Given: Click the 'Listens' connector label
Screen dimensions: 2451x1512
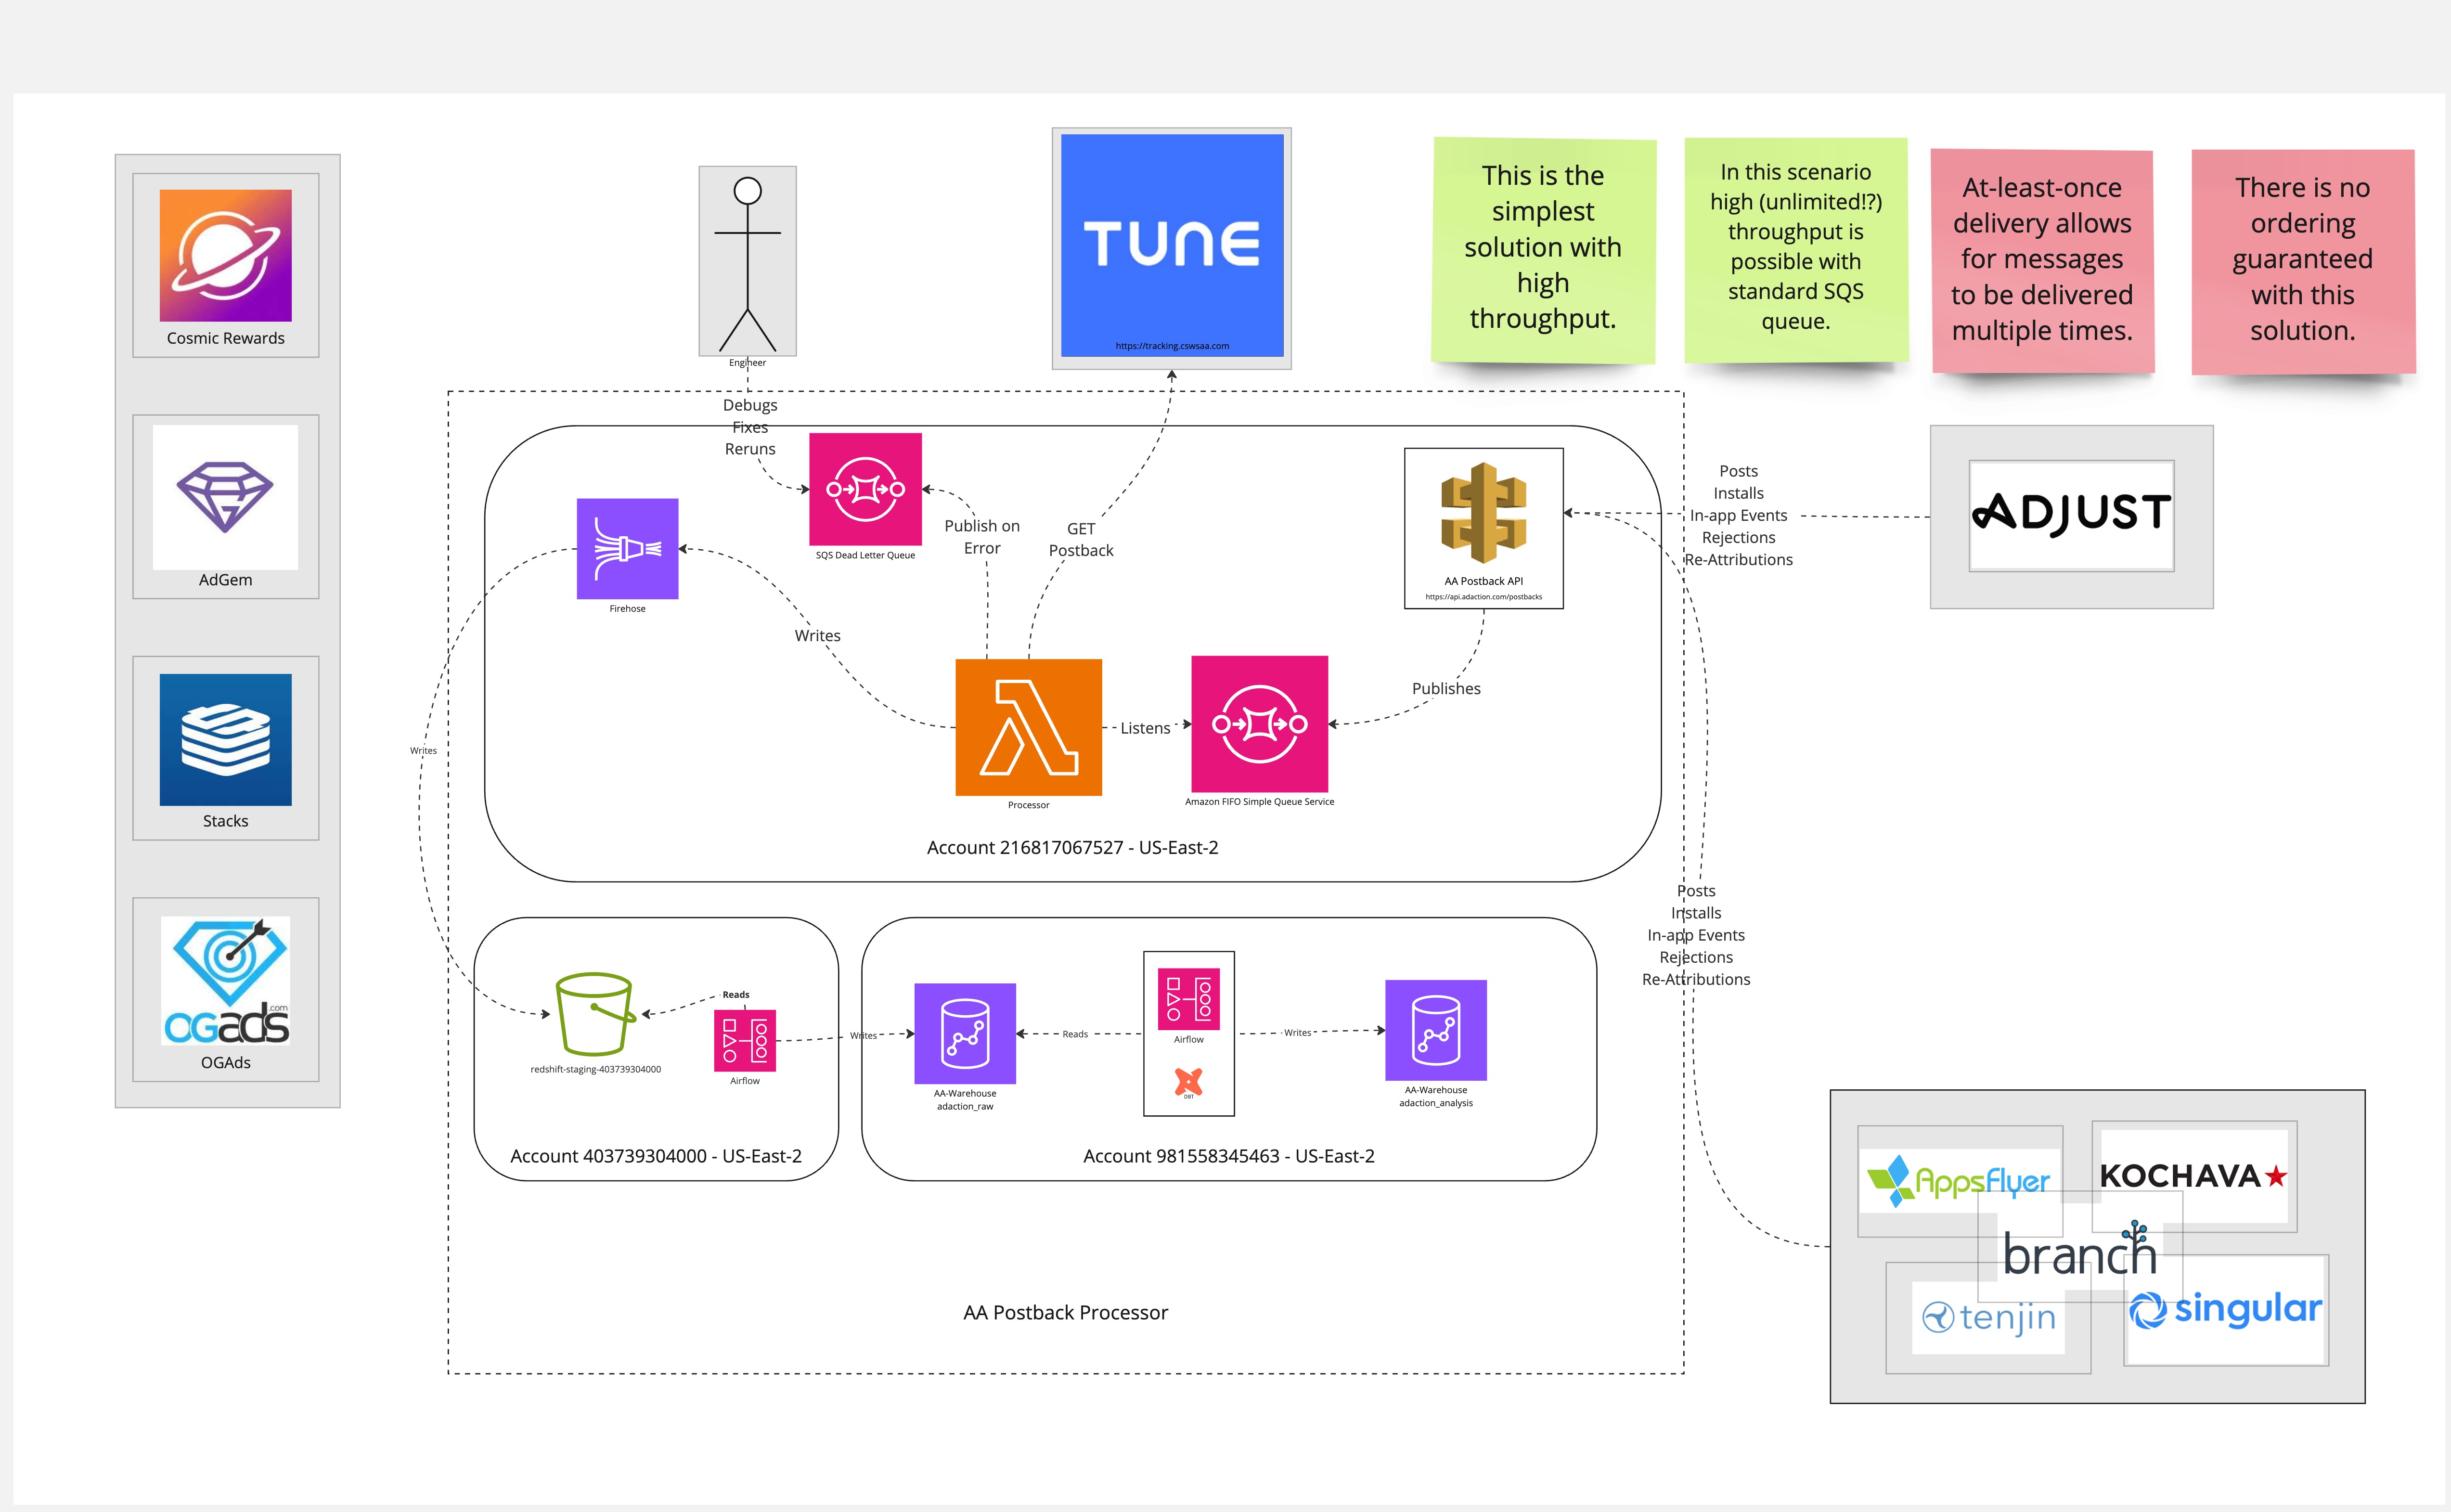Looking at the screenshot, I should point(1145,728).
